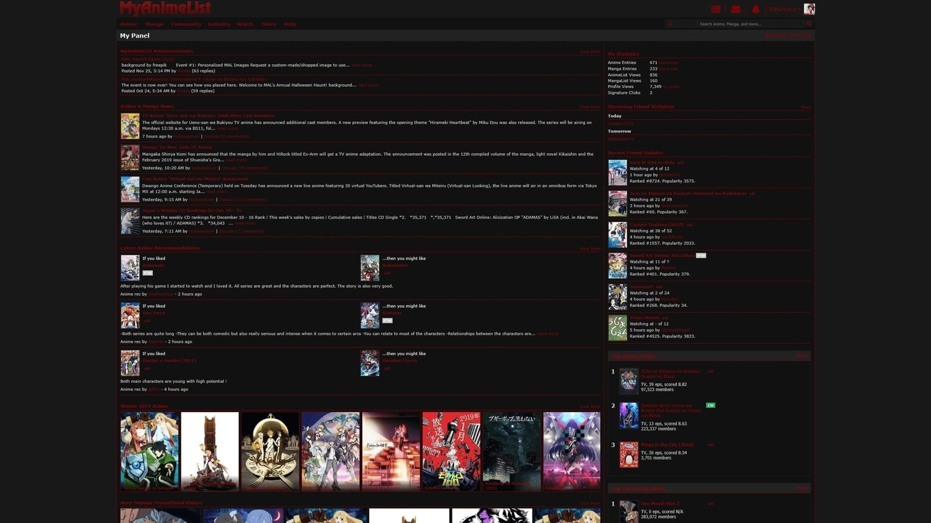Viewport: 931px width, 523px height.
Task: Open the Anime menu
Action: click(129, 24)
